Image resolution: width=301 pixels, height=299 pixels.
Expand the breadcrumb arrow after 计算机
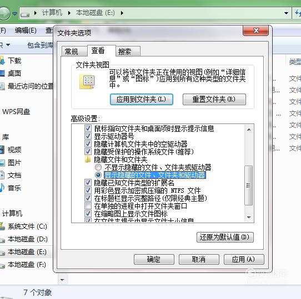click(69, 13)
